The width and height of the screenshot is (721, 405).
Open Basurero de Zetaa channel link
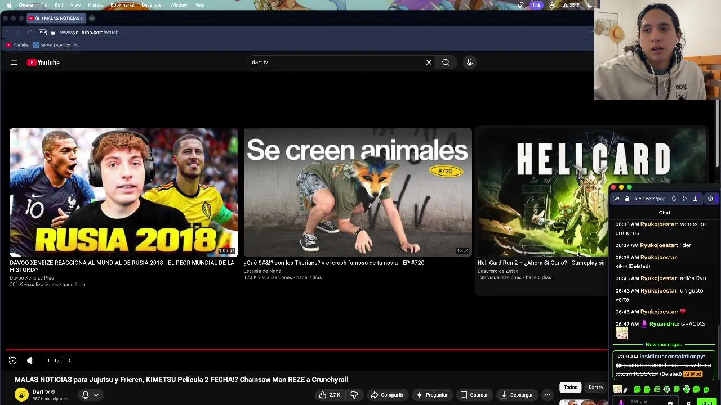498,271
